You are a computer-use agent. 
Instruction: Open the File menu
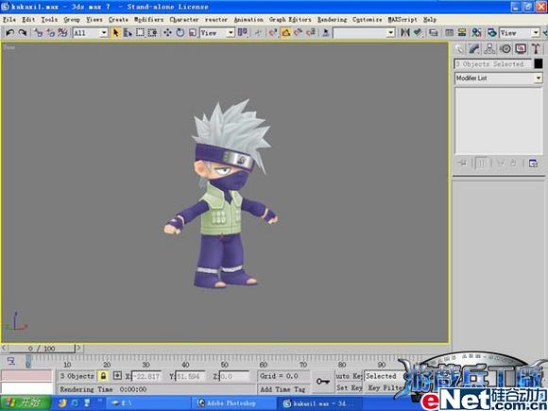9,20
